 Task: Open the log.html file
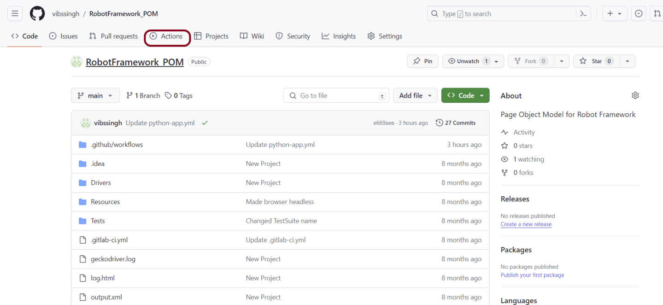click(x=103, y=278)
